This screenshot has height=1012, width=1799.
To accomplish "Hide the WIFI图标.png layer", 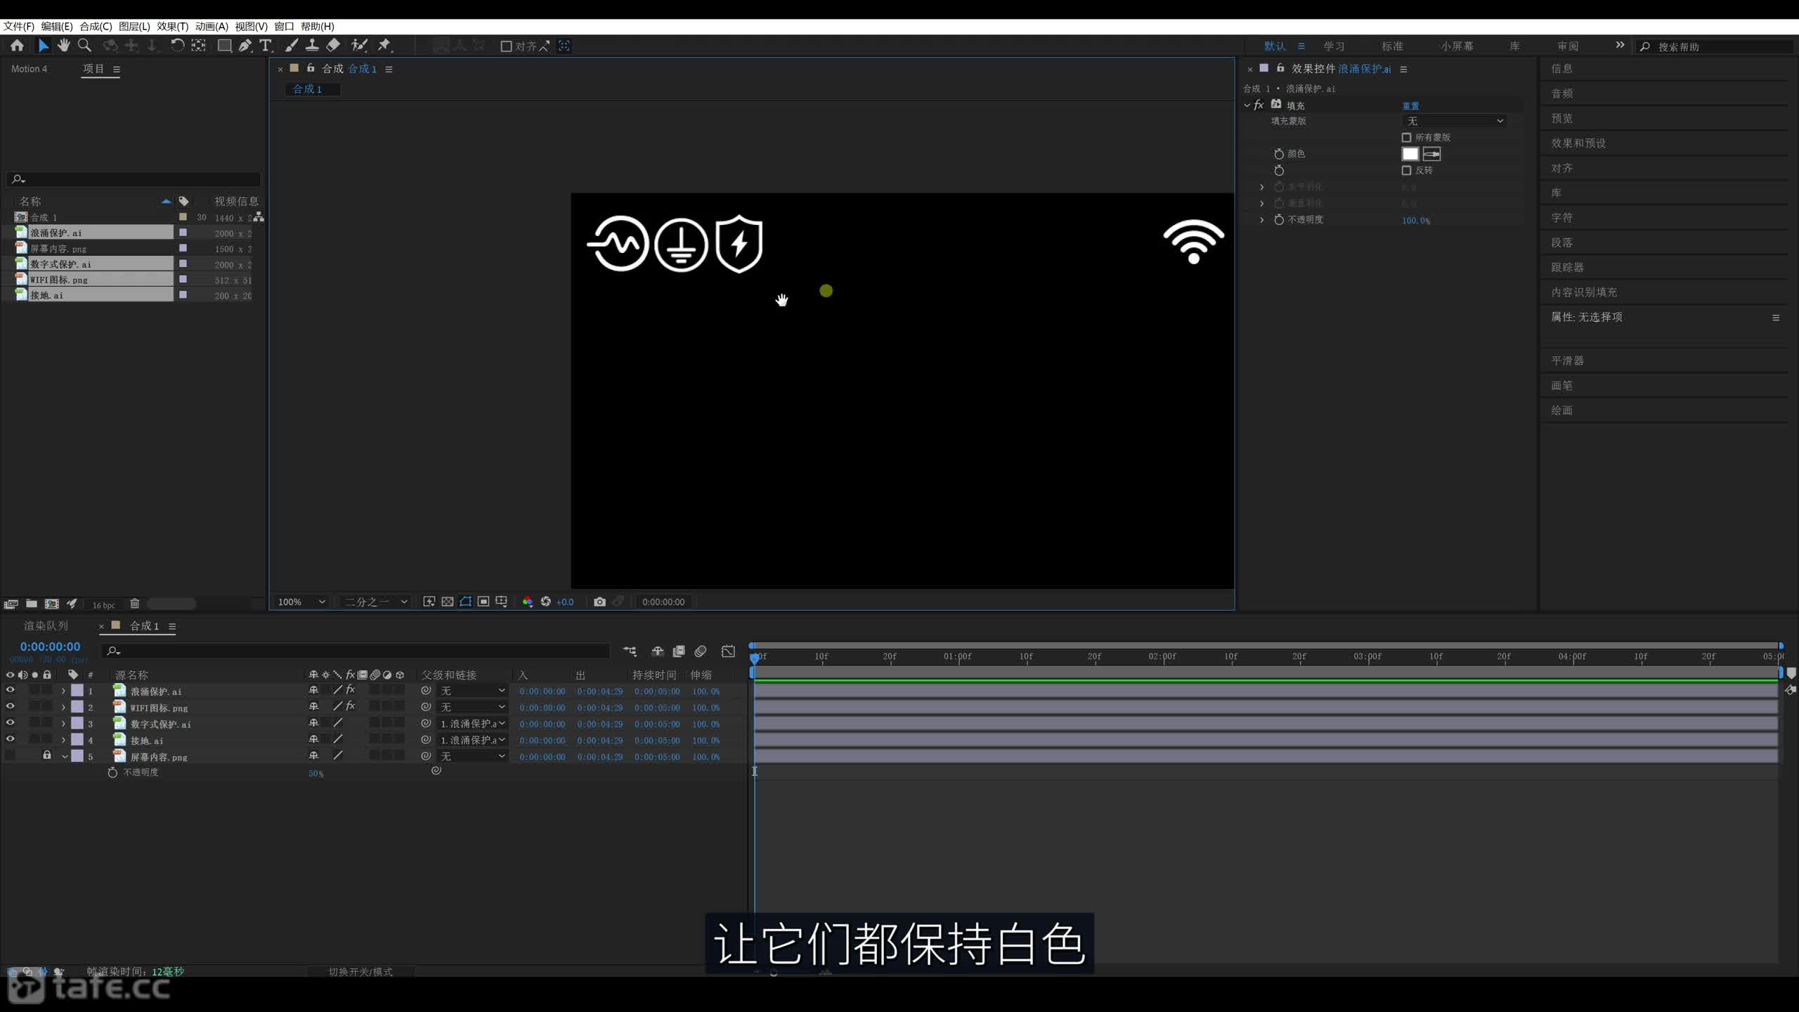I will point(11,706).
